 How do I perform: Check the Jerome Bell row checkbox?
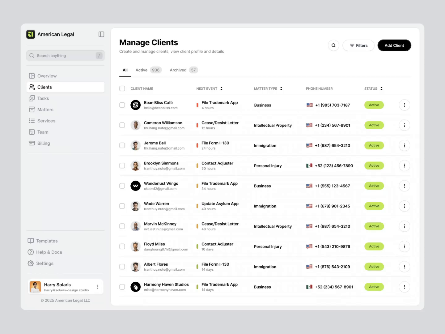122,145
